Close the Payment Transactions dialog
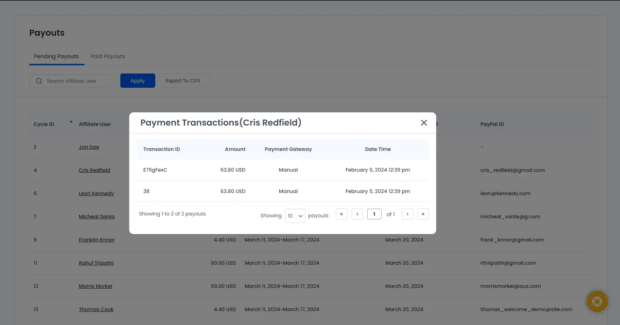 [x=424, y=123]
